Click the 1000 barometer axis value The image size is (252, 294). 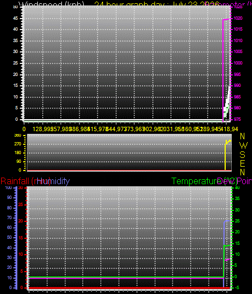coord(238,63)
